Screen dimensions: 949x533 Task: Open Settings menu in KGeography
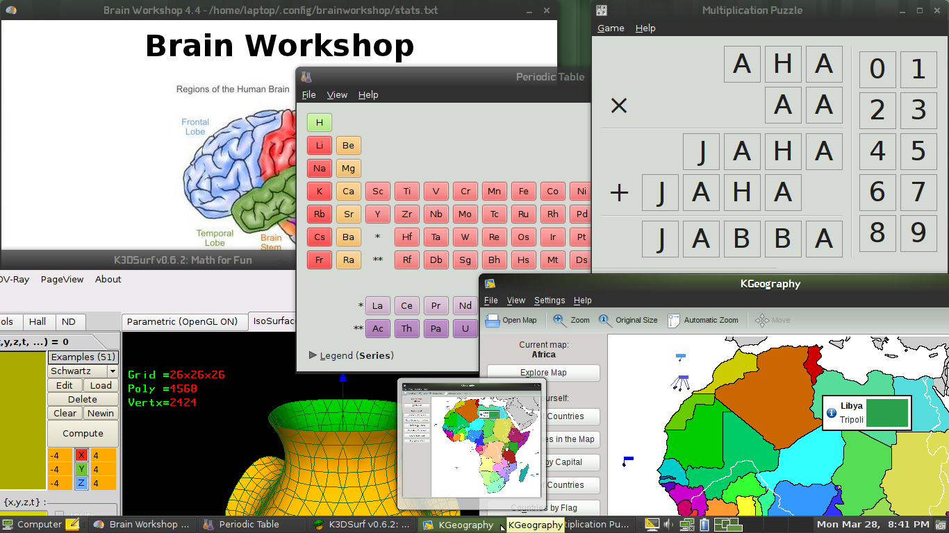(550, 300)
